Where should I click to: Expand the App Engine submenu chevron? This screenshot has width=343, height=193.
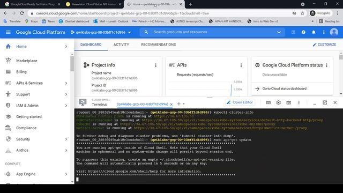pyautogui.click(x=66, y=174)
